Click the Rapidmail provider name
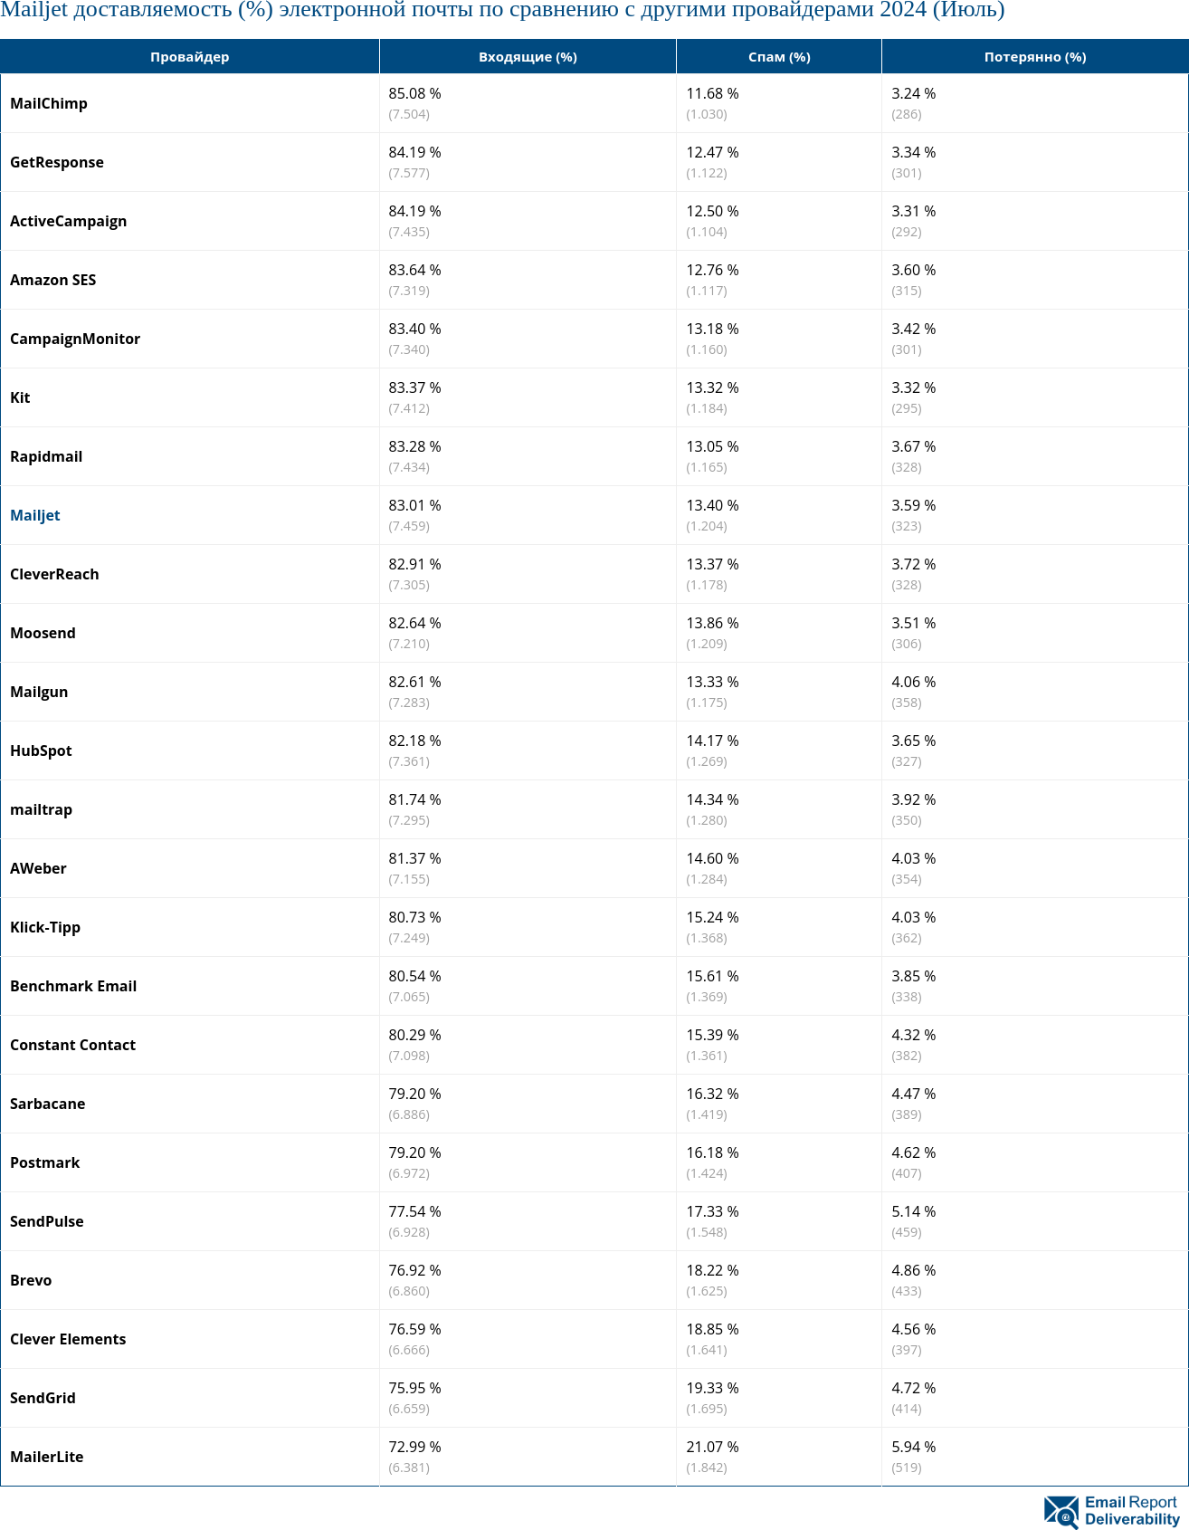The image size is (1189, 1530). 46,456
